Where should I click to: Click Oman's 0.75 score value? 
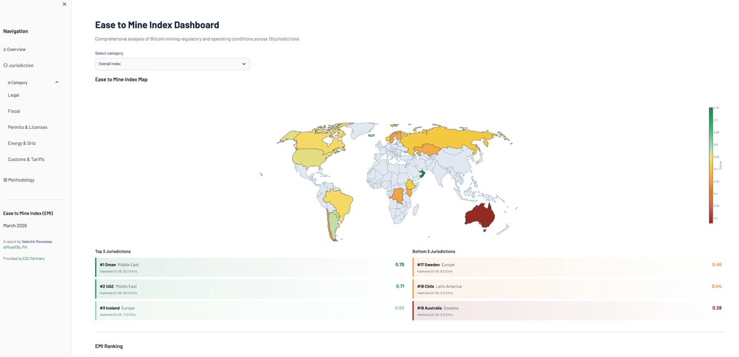[399, 265]
